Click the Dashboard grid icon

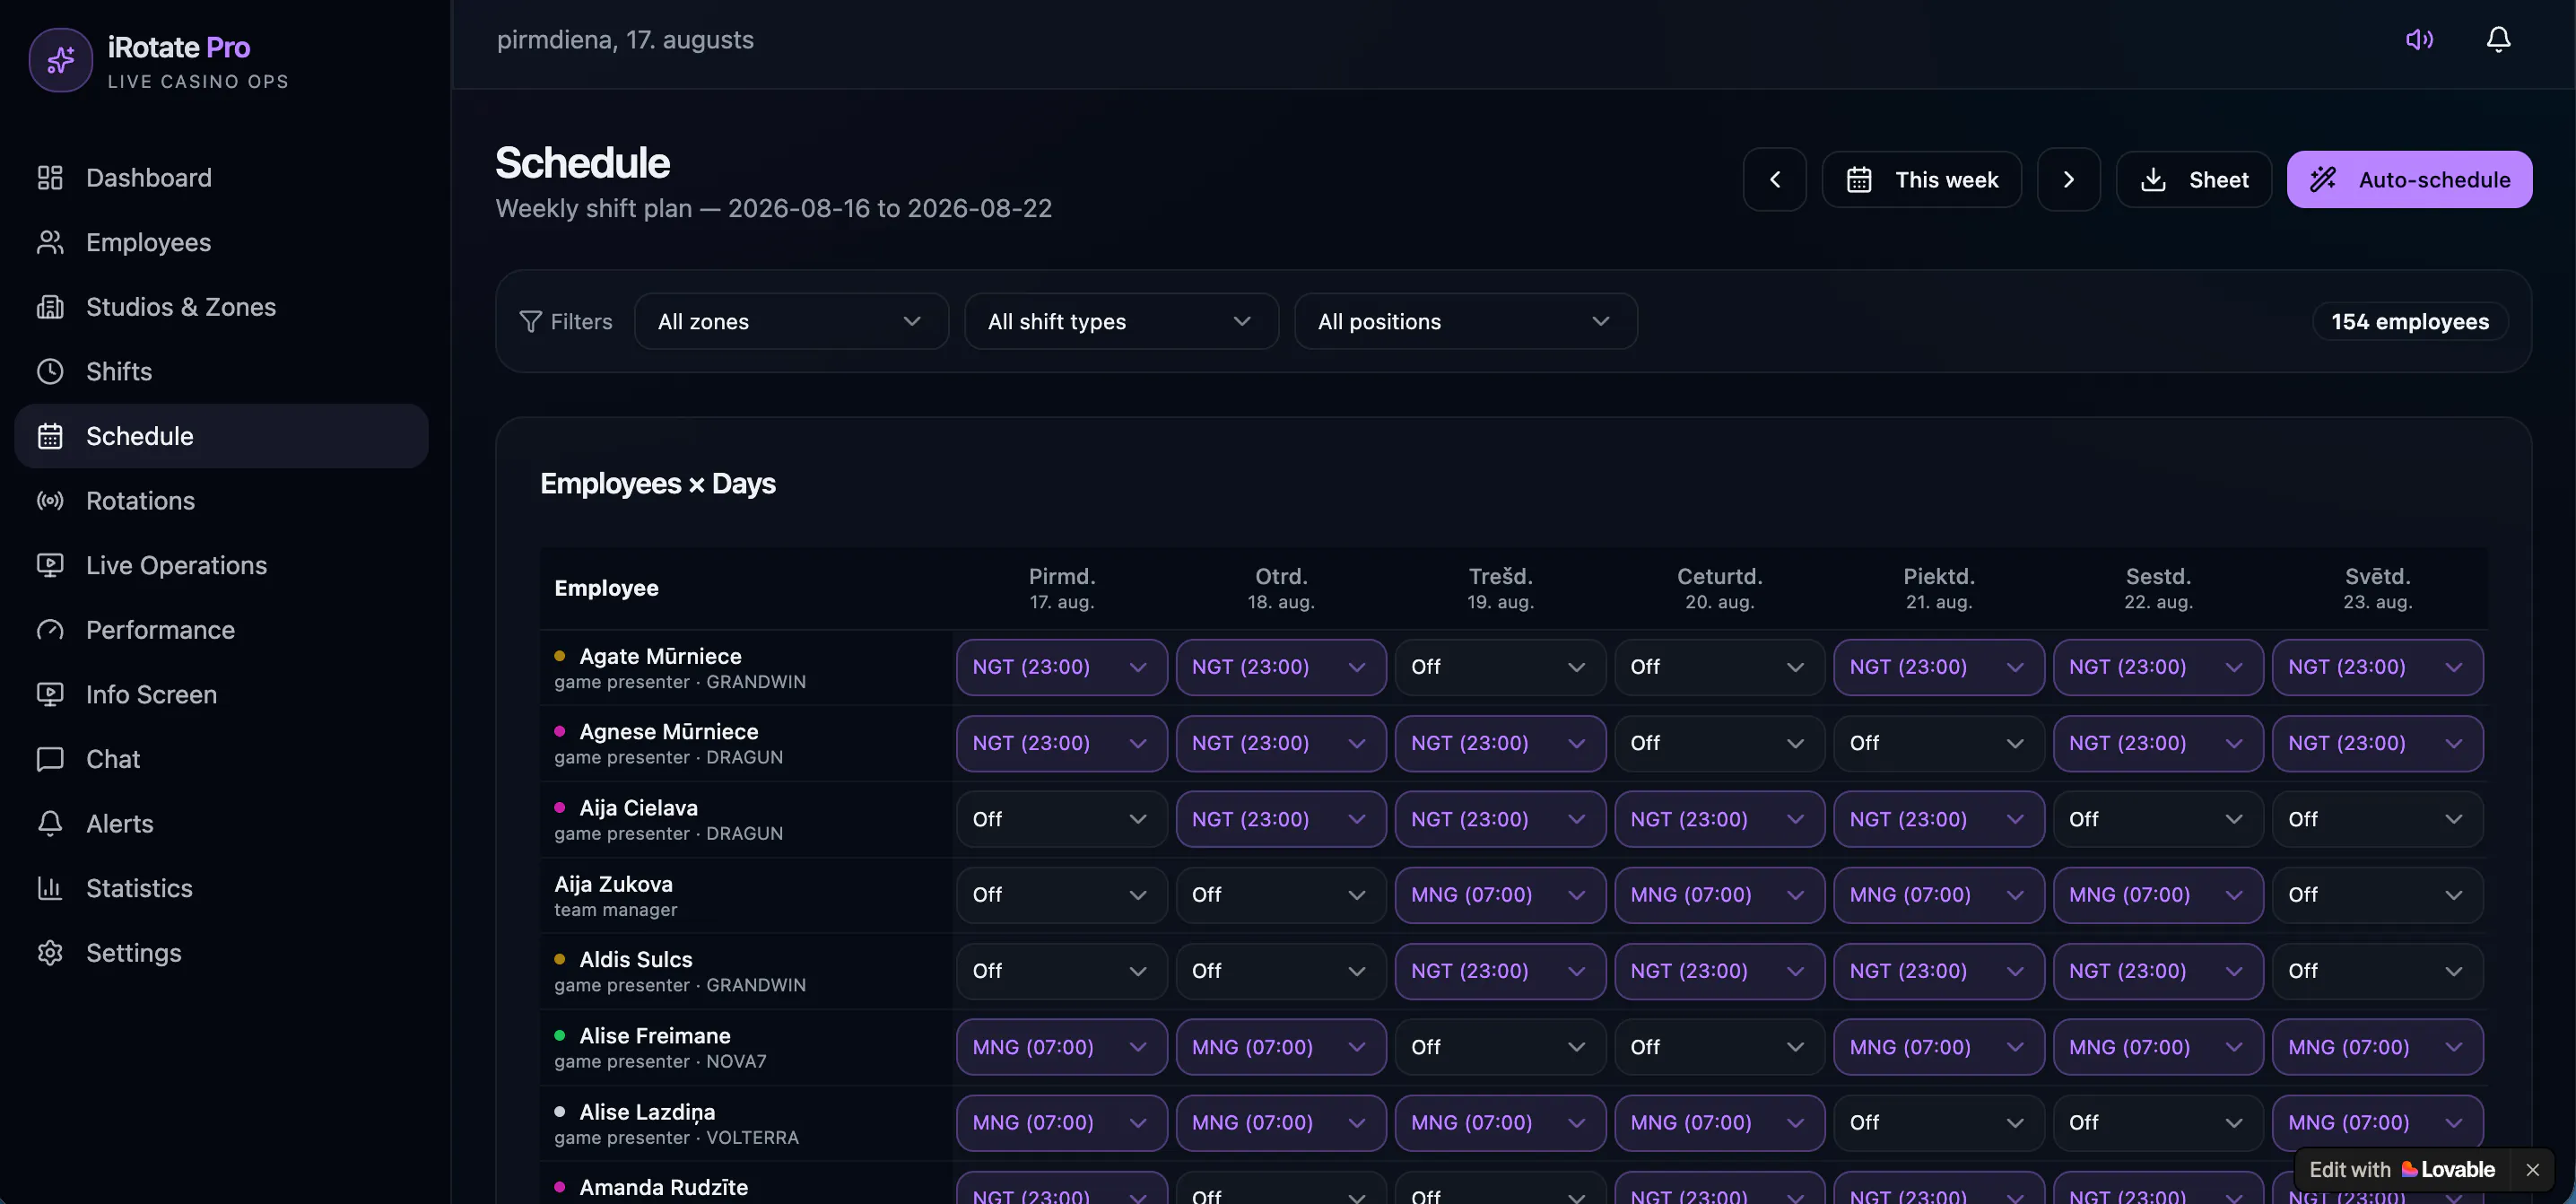tap(50, 178)
